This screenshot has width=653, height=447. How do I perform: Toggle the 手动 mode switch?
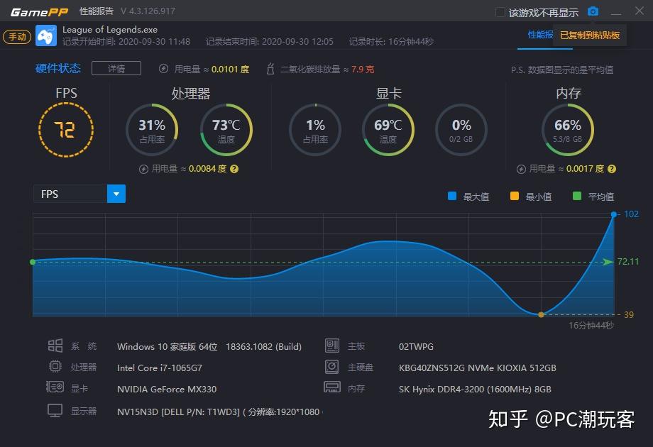coord(16,35)
